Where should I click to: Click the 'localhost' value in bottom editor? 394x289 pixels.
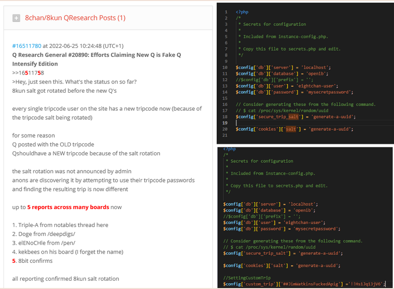tap(302, 204)
